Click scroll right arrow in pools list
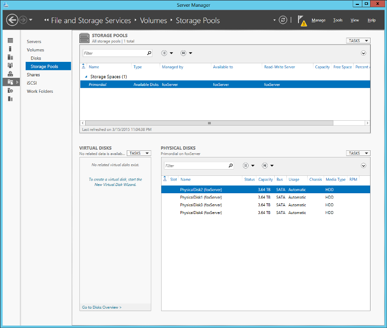The image size is (387, 328). (367, 123)
